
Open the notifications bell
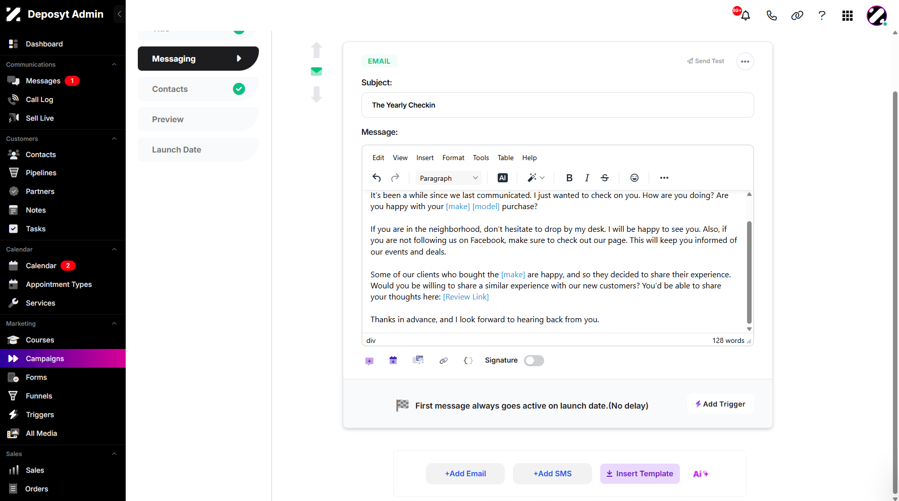coord(745,15)
